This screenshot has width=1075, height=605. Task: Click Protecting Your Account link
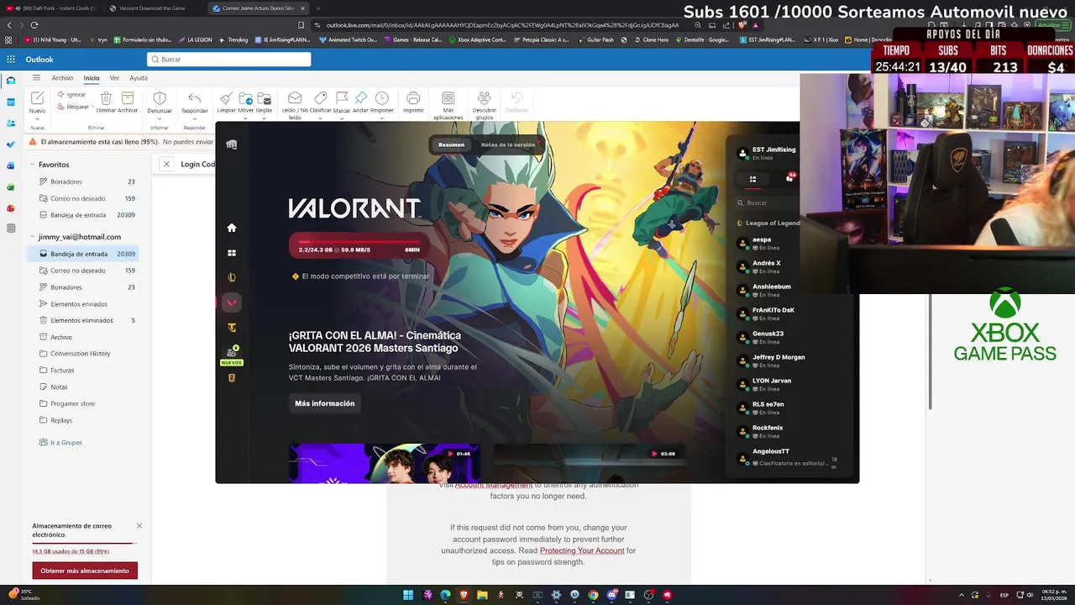pyautogui.click(x=582, y=550)
